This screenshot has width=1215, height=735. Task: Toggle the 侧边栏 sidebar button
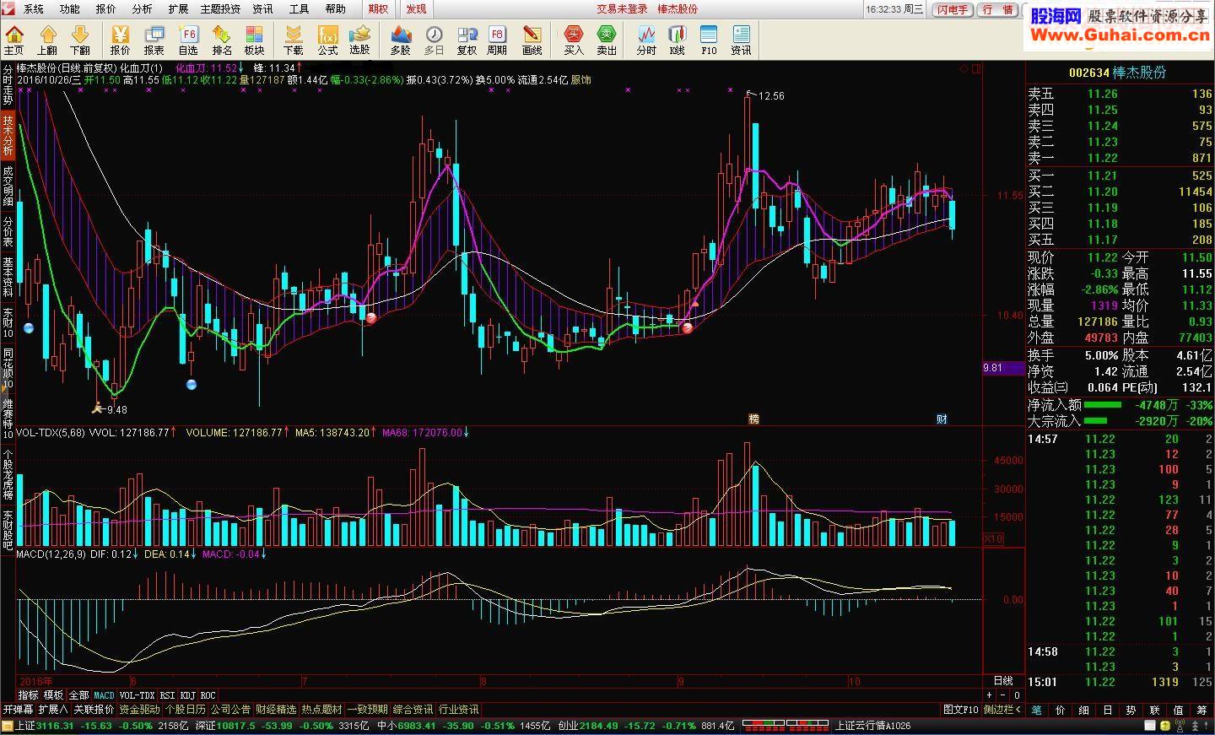click(1003, 710)
